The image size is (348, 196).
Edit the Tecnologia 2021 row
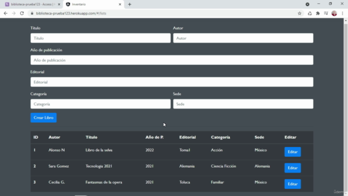[x=293, y=168]
